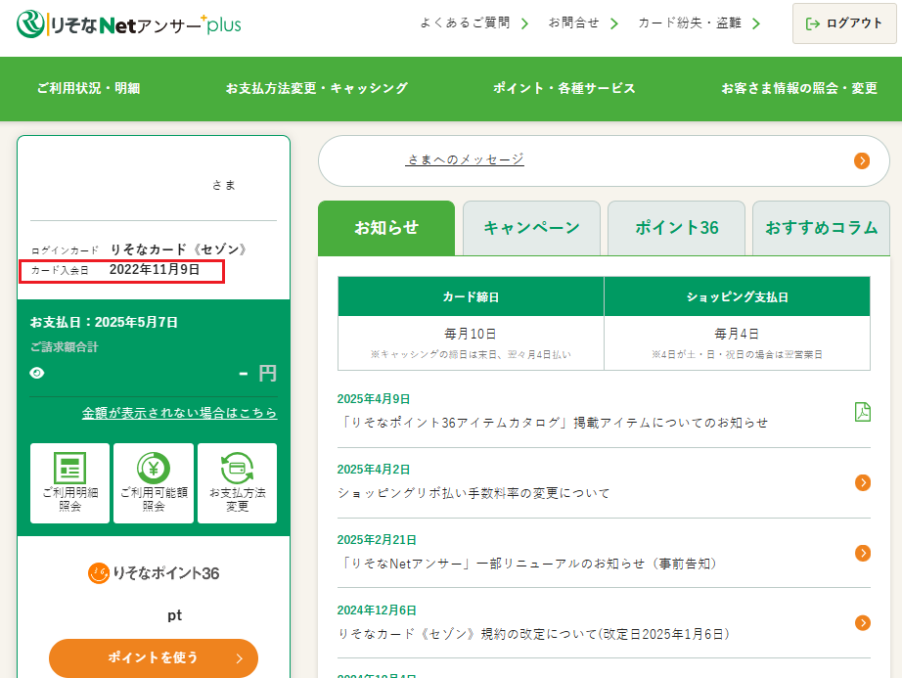This screenshot has width=902, height=678.
Task: Switch to おすすめコラム tab
Action: (822, 228)
